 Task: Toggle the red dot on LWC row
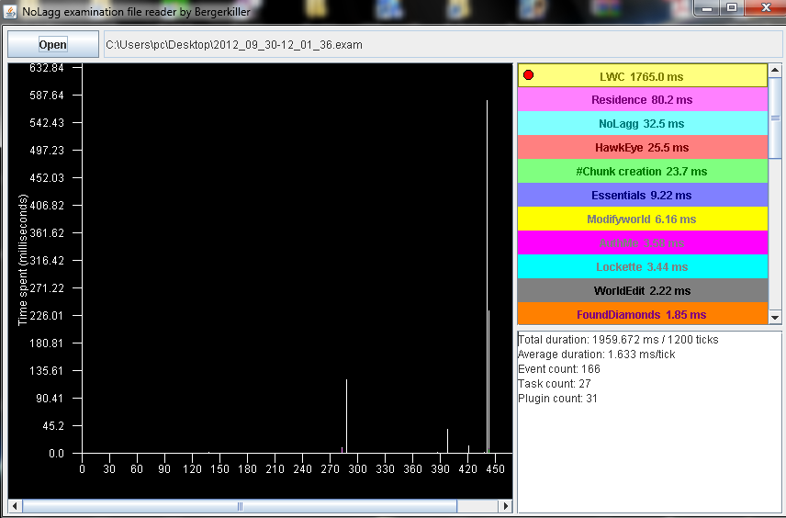point(528,75)
